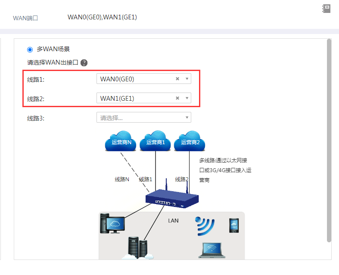Open the 线路3 请选择 dropdown
This screenshot has width=339, height=275.
(144, 117)
